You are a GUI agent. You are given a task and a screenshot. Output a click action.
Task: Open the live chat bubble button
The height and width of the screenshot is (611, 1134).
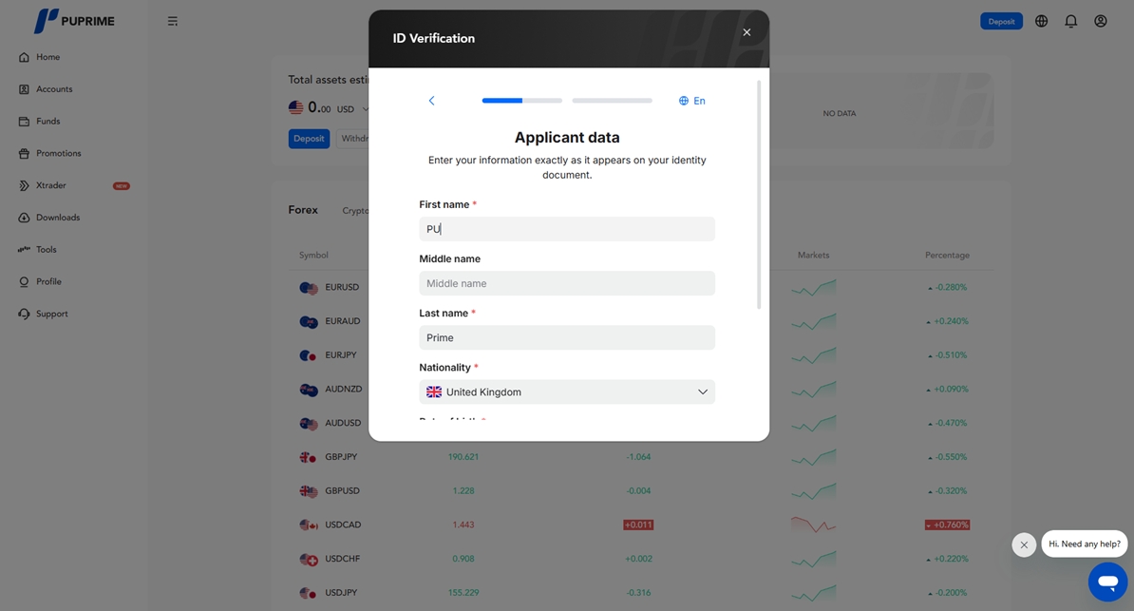point(1106,582)
